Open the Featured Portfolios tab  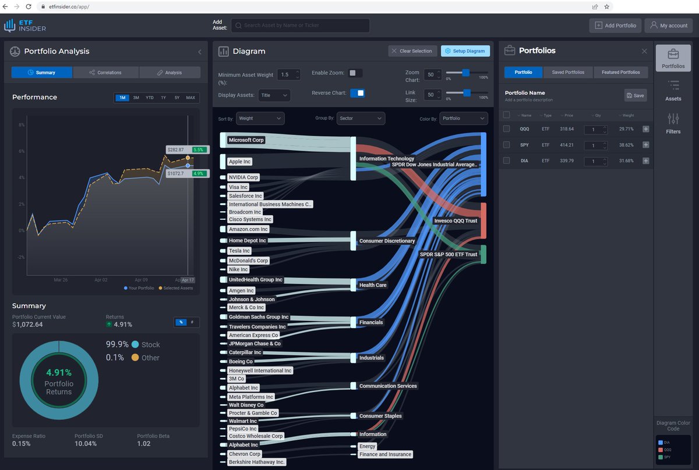tap(621, 72)
